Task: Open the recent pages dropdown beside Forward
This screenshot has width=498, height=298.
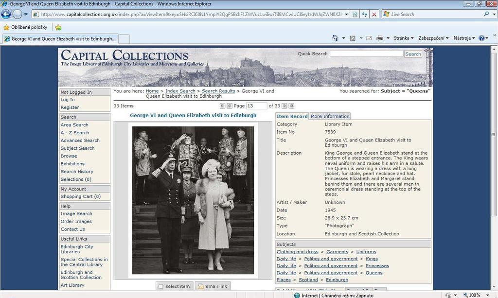Action: coord(26,14)
